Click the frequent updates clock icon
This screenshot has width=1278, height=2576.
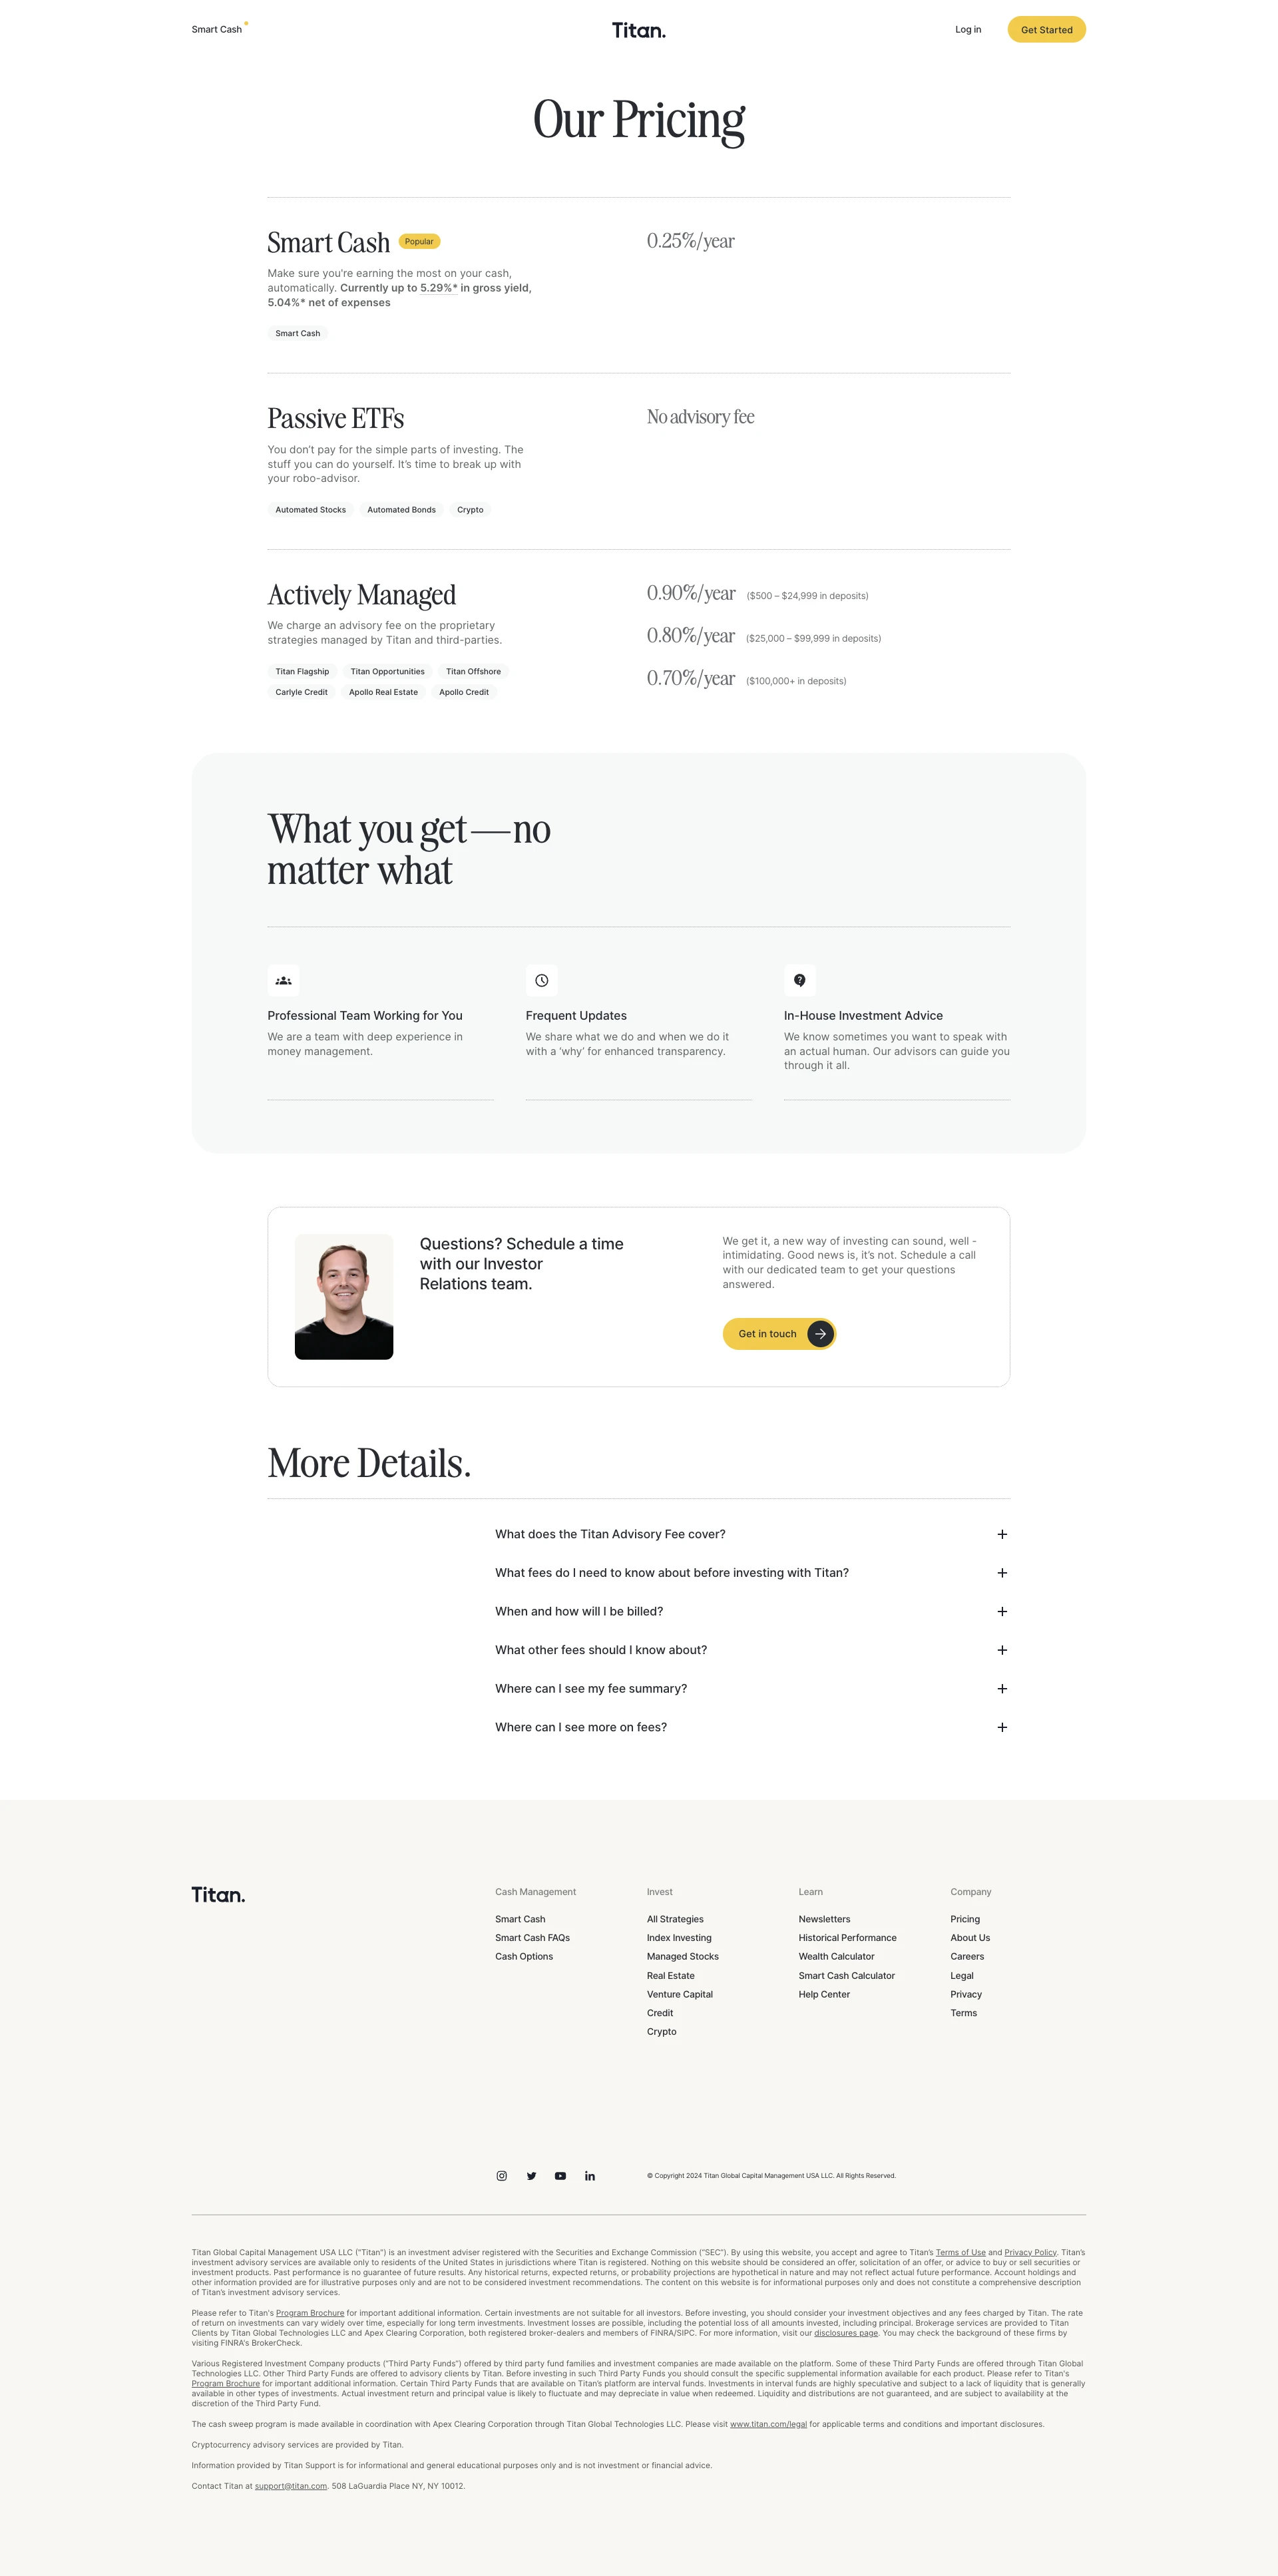pos(540,979)
